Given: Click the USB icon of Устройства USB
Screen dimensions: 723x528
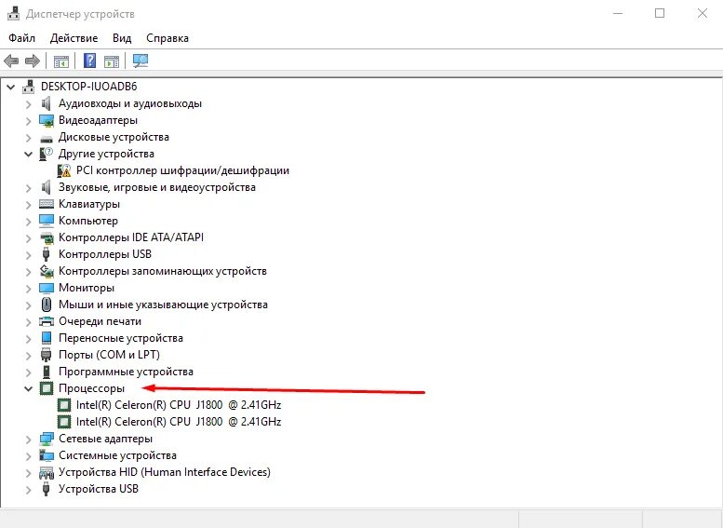Looking at the screenshot, I should (x=47, y=489).
